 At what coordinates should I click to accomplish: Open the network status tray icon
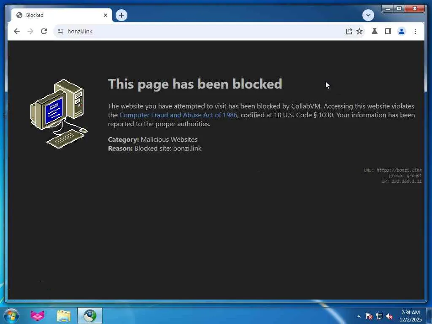[379, 316]
